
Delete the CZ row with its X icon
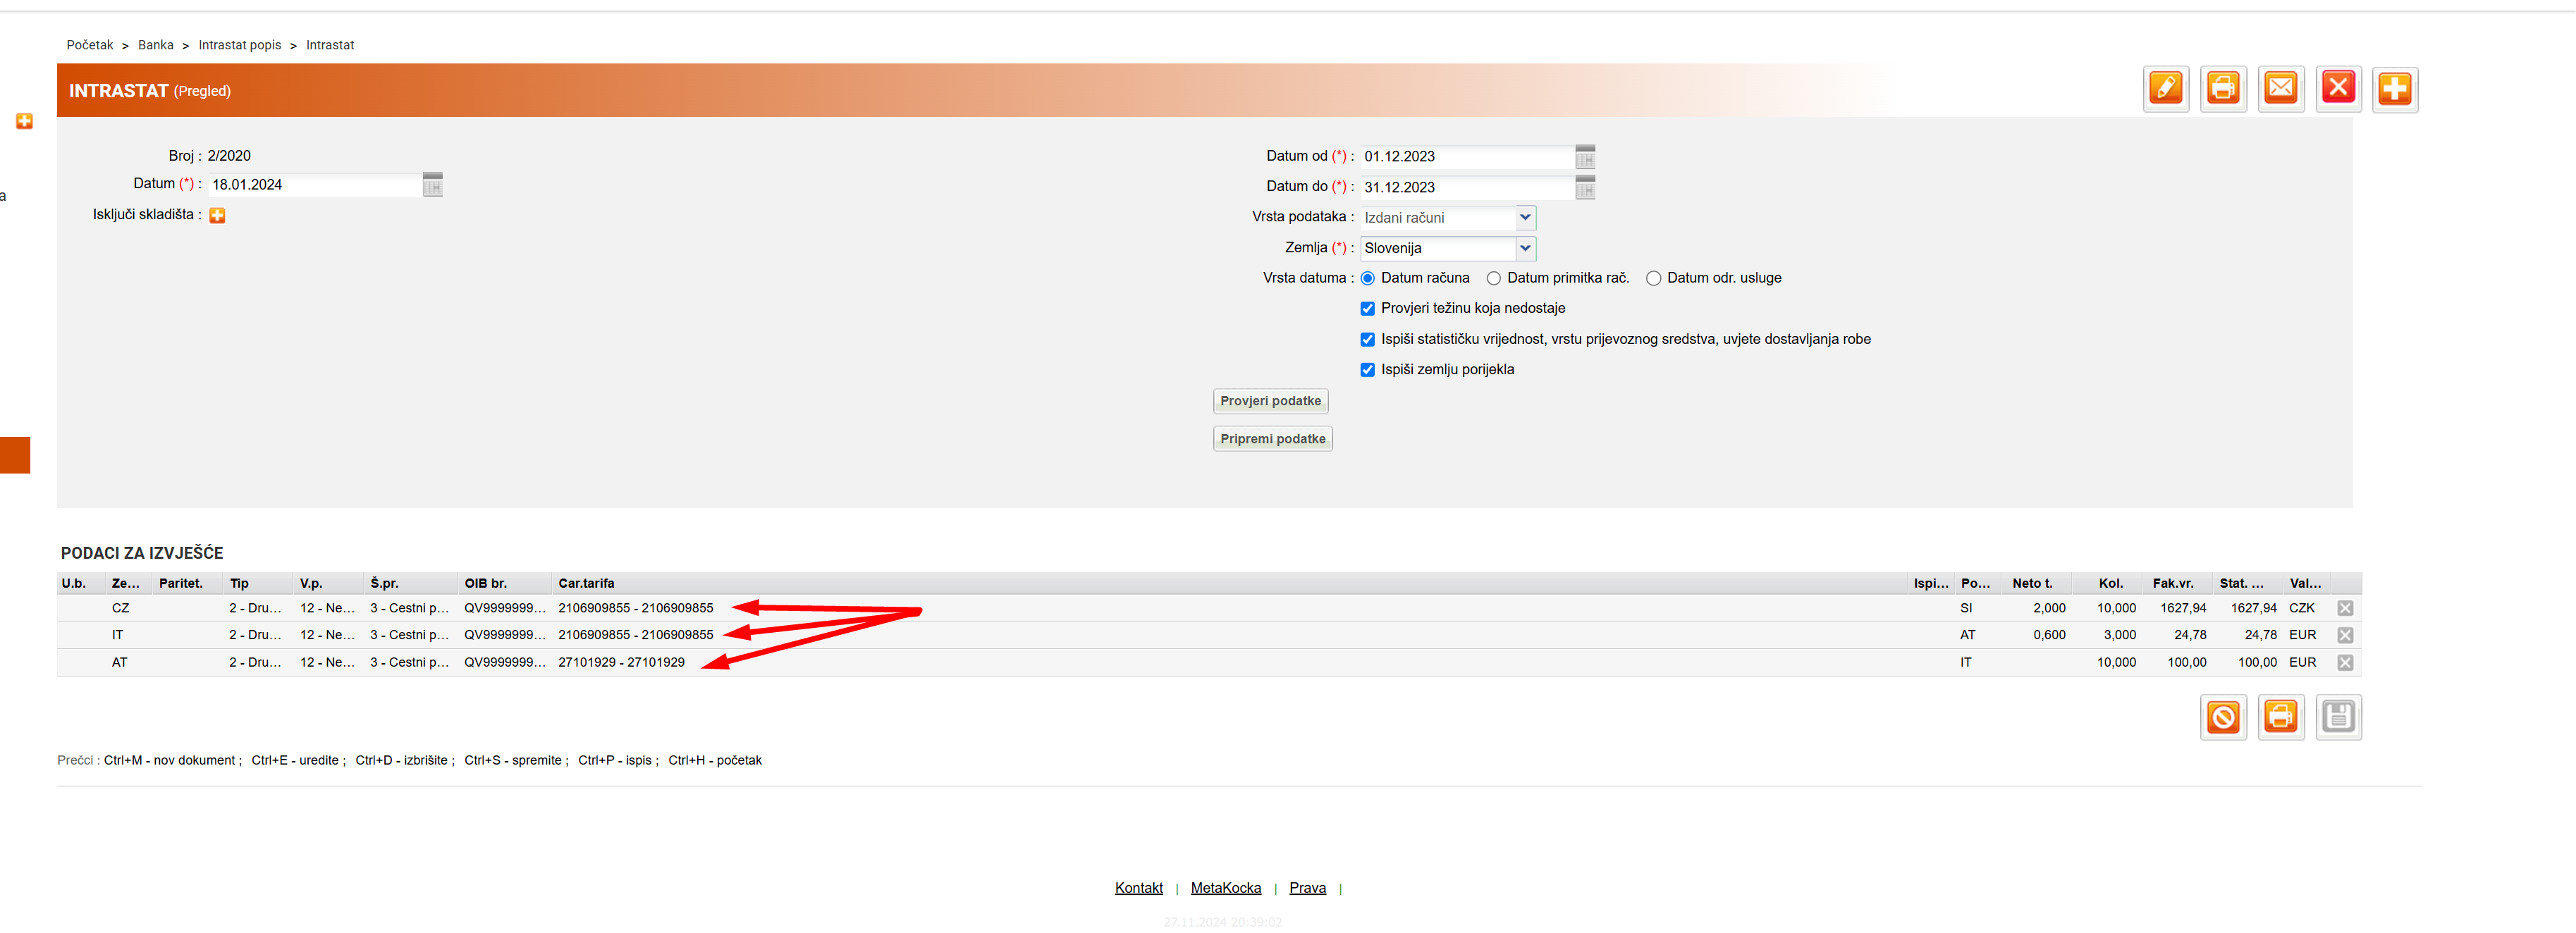2345,608
